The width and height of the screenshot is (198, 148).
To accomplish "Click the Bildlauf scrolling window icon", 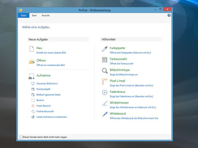I will [x=33, y=95].
